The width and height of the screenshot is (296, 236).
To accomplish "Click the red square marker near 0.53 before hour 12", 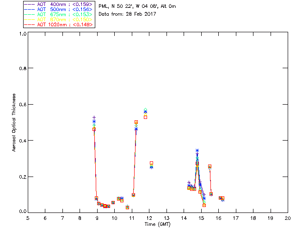I will click(145, 117).
